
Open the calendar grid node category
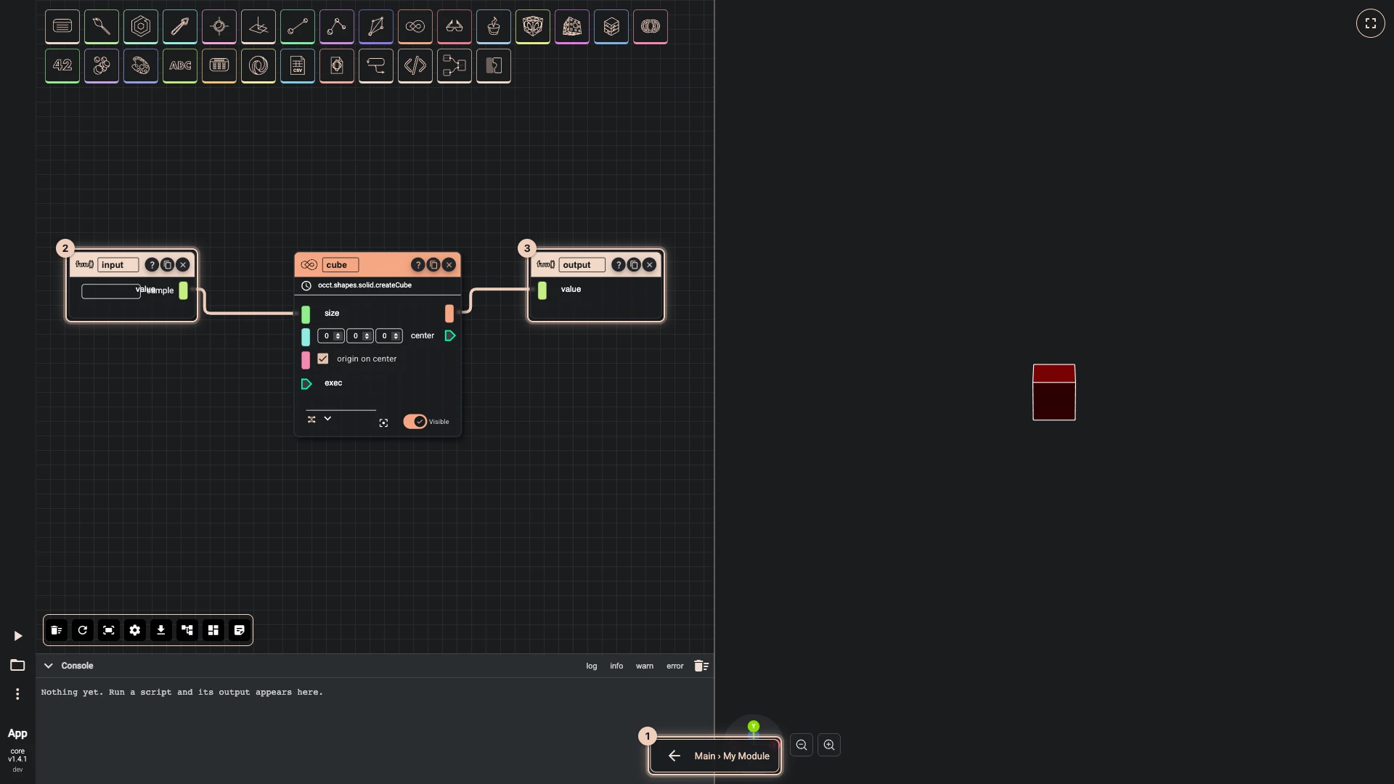click(219, 66)
